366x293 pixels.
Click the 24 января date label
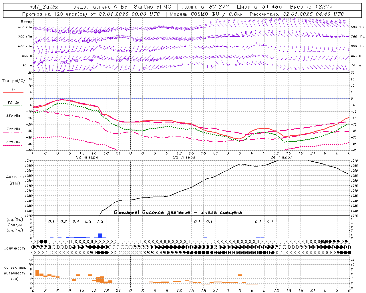[x=281, y=157]
